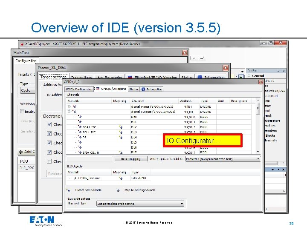307x230 pixels.
Task: Close the MainTask window
Action: tap(185, 53)
